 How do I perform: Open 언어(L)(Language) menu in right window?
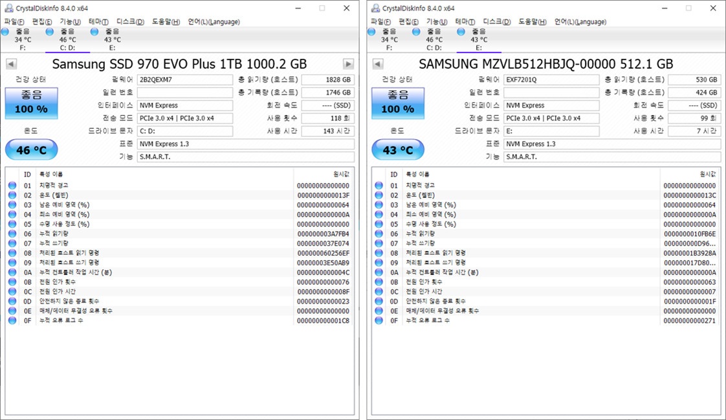(x=580, y=22)
